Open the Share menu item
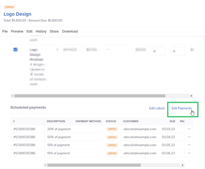Viewport: 205px width, 169px height. (54, 31)
